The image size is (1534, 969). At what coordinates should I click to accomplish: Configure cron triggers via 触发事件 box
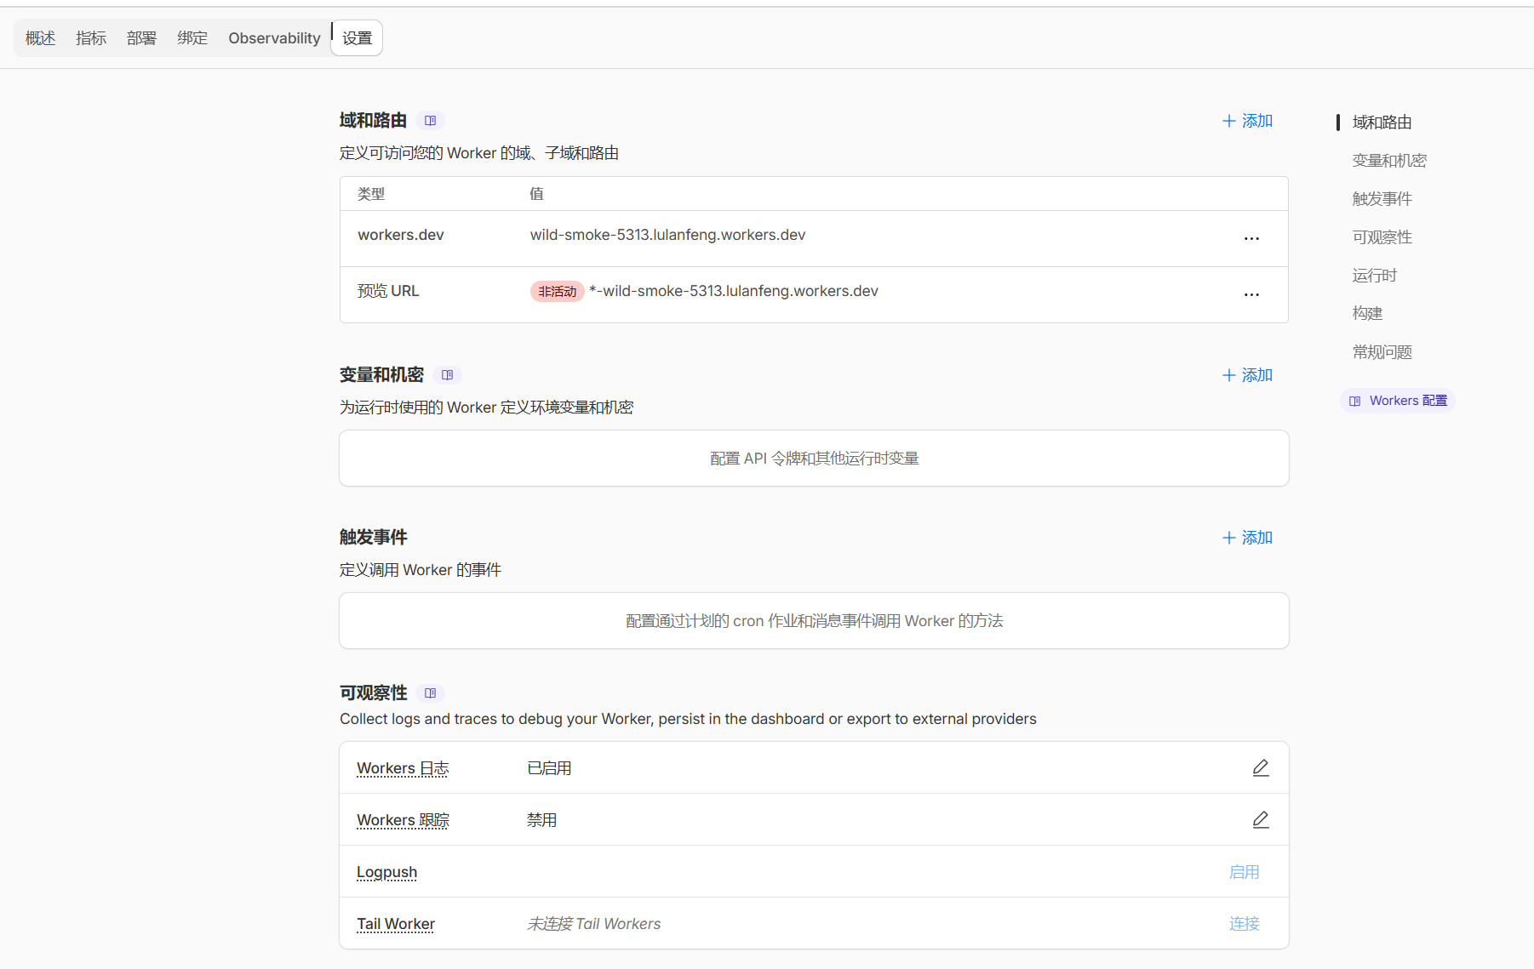[x=813, y=620]
